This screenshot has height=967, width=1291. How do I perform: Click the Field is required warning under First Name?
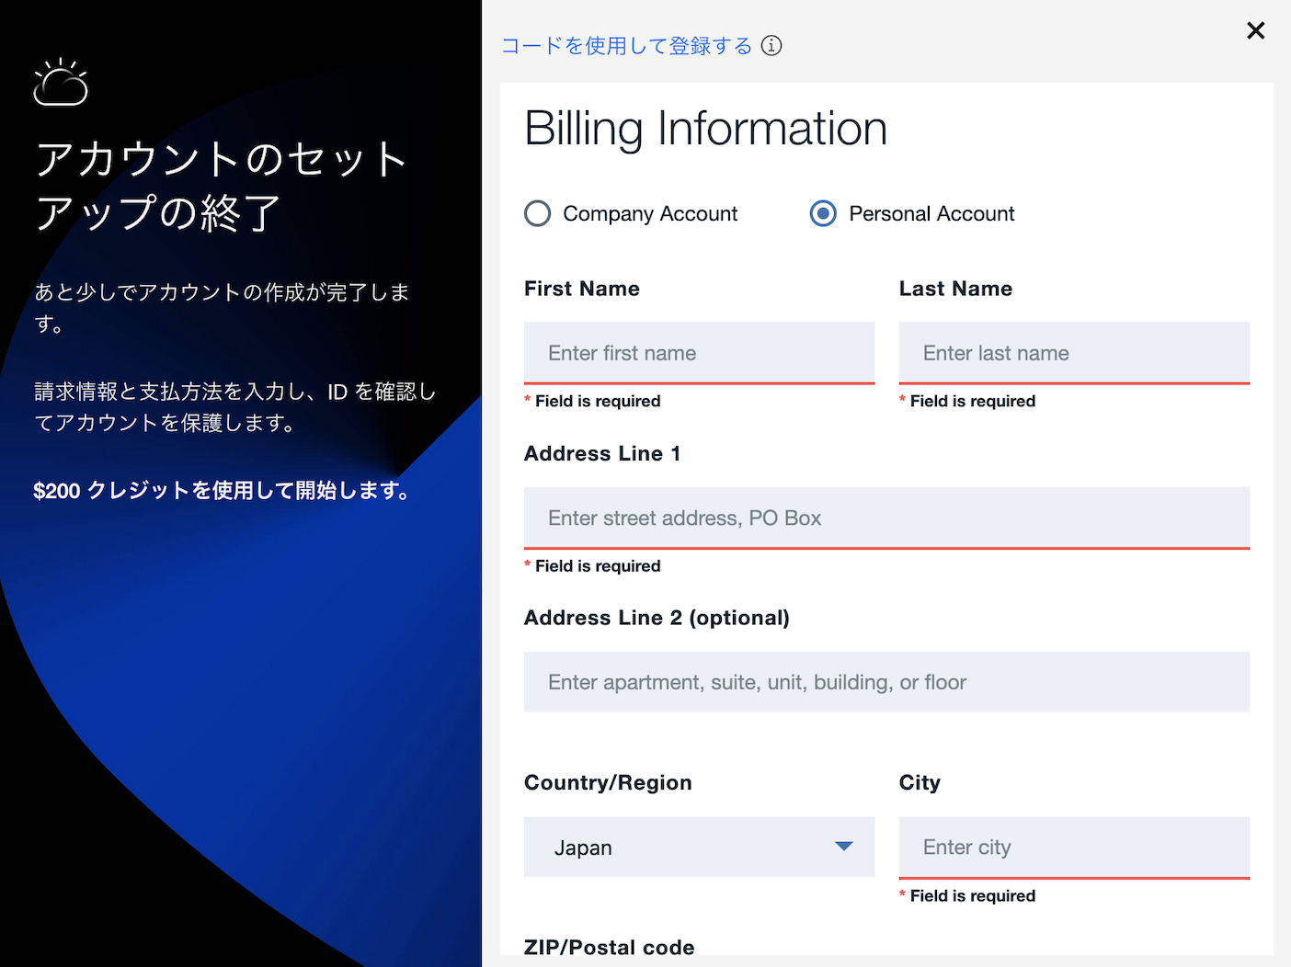(x=593, y=401)
